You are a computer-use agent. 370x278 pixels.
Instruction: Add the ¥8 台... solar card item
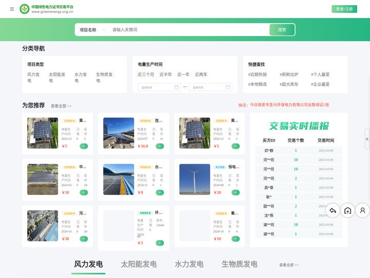[x=160, y=193]
